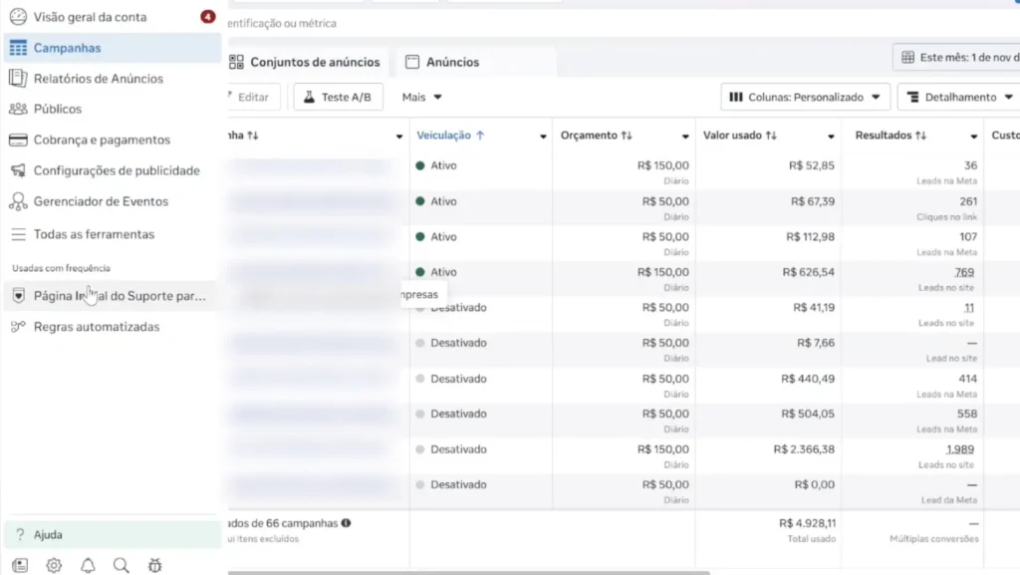Image resolution: width=1020 pixels, height=575 pixels.
Task: Open Veiculação column options arrow
Action: coord(543,136)
